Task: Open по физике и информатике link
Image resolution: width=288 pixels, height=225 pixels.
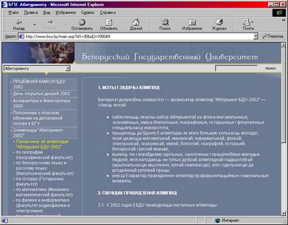Action: coord(43,205)
